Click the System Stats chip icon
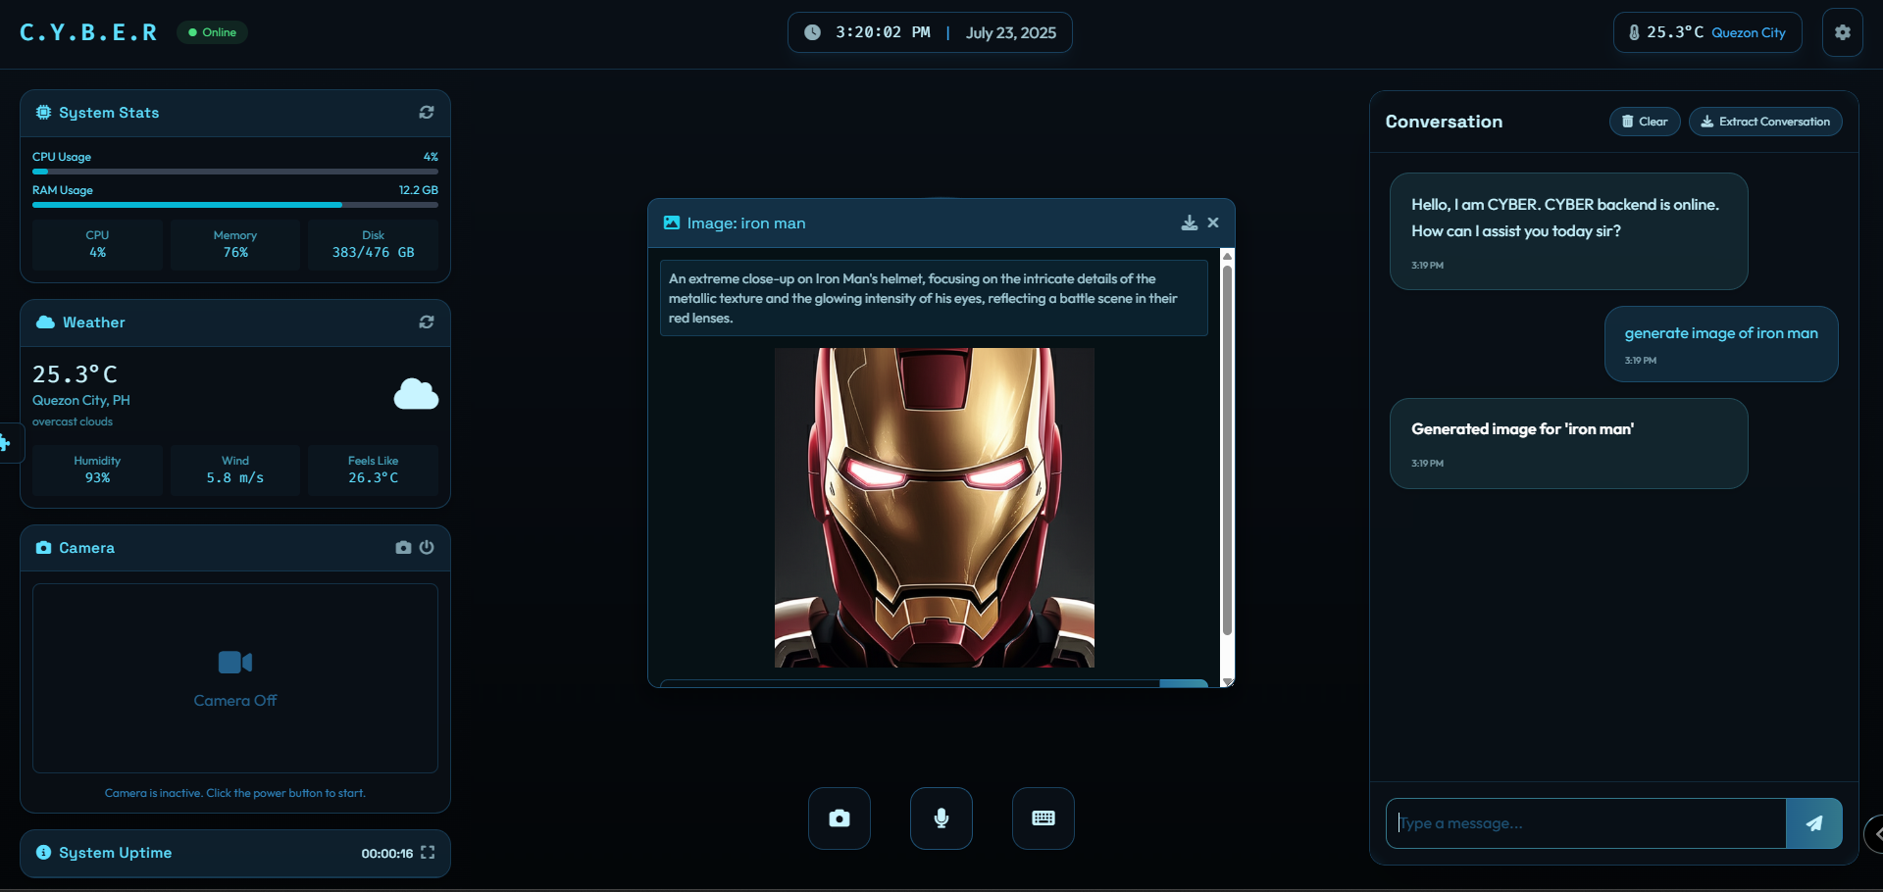The image size is (1883, 892). (x=43, y=113)
